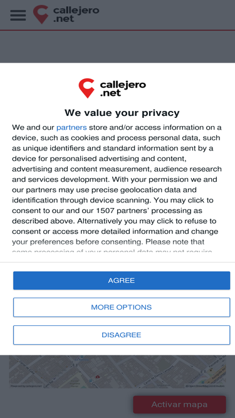
Task: Click the consent description paragraph text
Action: click(117, 184)
